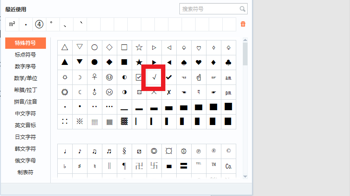Pick the solid black heart symbol
350x196 pixels.
coord(198,62)
